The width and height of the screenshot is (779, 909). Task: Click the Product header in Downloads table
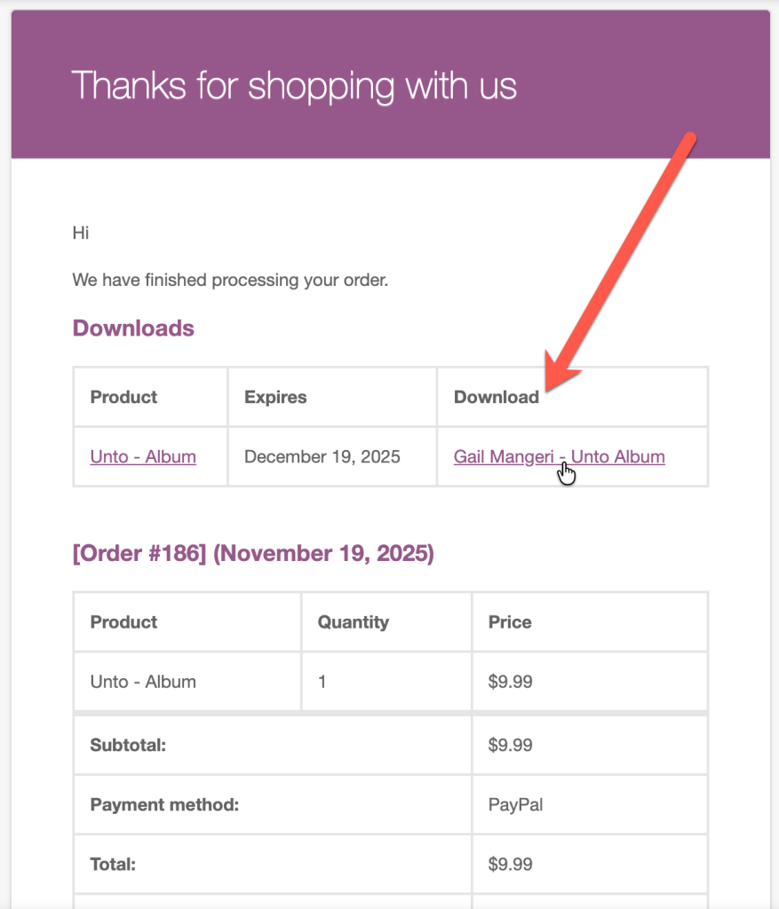[x=123, y=397]
